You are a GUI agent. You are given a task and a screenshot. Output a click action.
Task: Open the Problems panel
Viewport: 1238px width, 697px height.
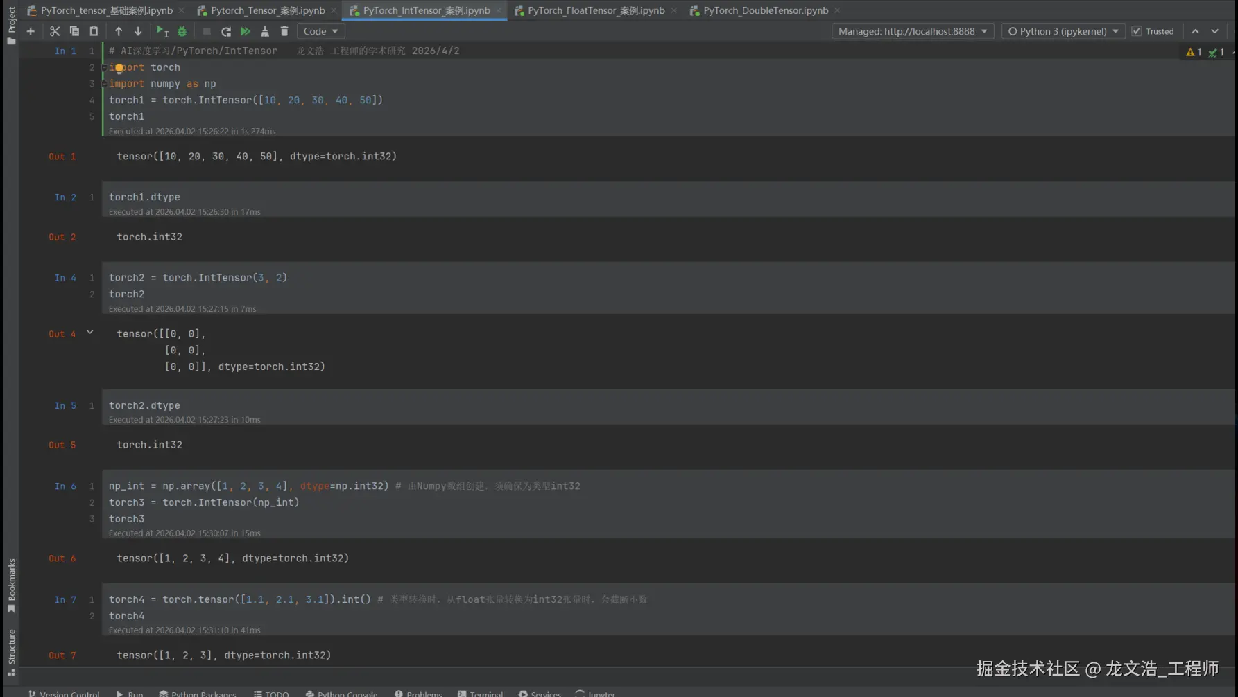tap(418, 693)
